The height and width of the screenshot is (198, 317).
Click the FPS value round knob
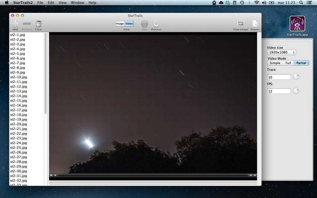(296, 91)
